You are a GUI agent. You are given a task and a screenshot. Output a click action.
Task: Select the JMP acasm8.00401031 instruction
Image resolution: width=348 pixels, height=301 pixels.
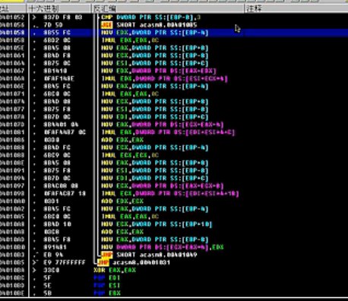tap(134, 262)
